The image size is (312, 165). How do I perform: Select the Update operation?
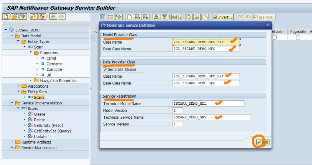40,137
